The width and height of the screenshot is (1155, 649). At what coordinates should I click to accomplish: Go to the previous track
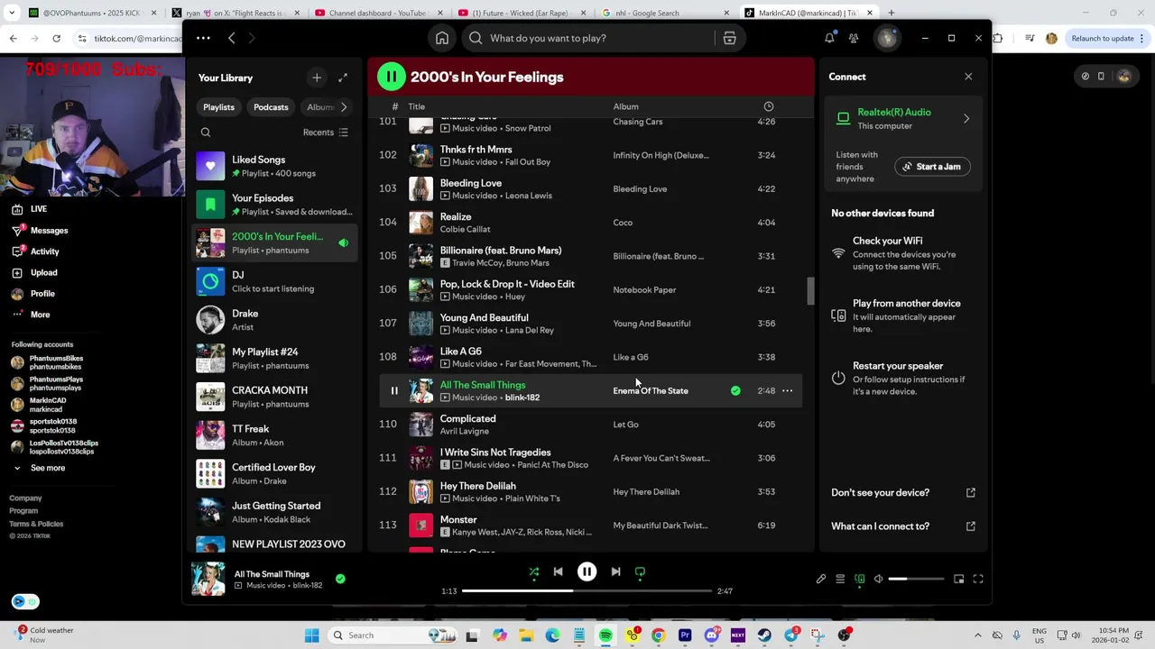558,571
